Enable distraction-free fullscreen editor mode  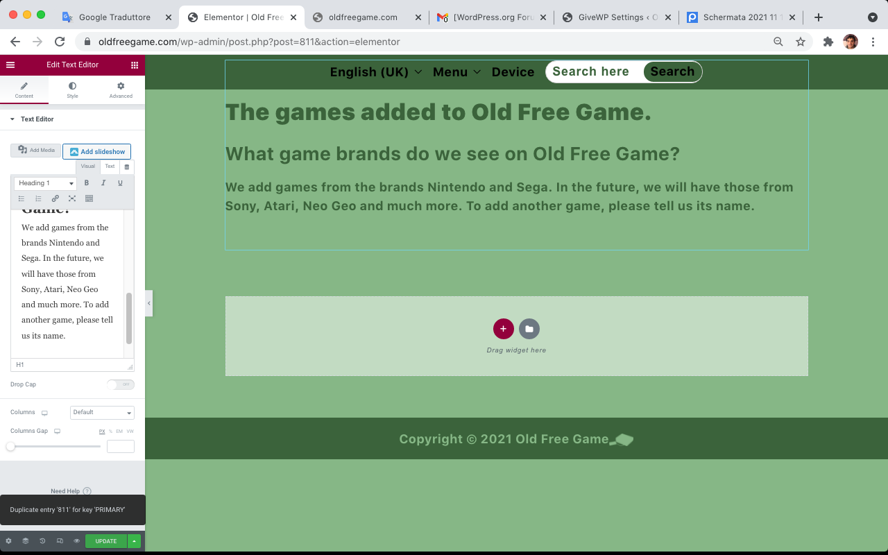pyautogui.click(x=72, y=198)
